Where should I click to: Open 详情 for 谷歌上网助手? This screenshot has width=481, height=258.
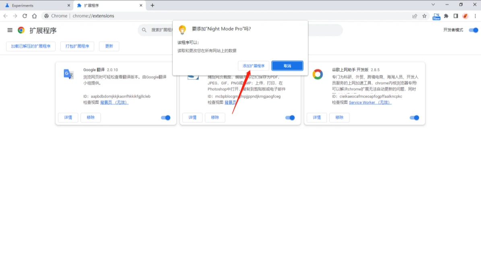click(x=317, y=117)
